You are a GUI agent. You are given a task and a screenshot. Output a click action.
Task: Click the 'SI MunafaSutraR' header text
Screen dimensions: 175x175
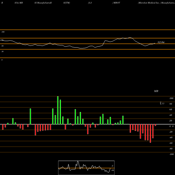point(43,3)
